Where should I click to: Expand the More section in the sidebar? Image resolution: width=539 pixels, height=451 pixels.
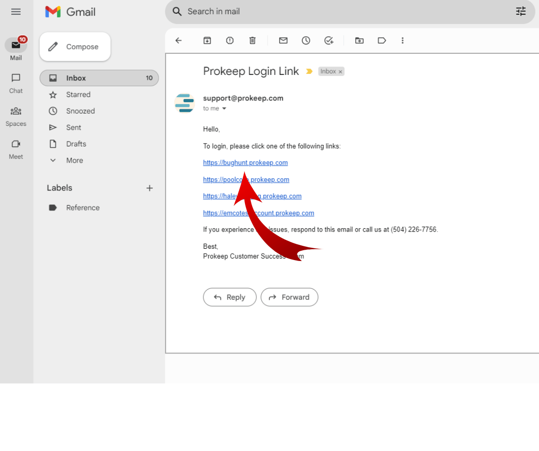pyautogui.click(x=74, y=160)
